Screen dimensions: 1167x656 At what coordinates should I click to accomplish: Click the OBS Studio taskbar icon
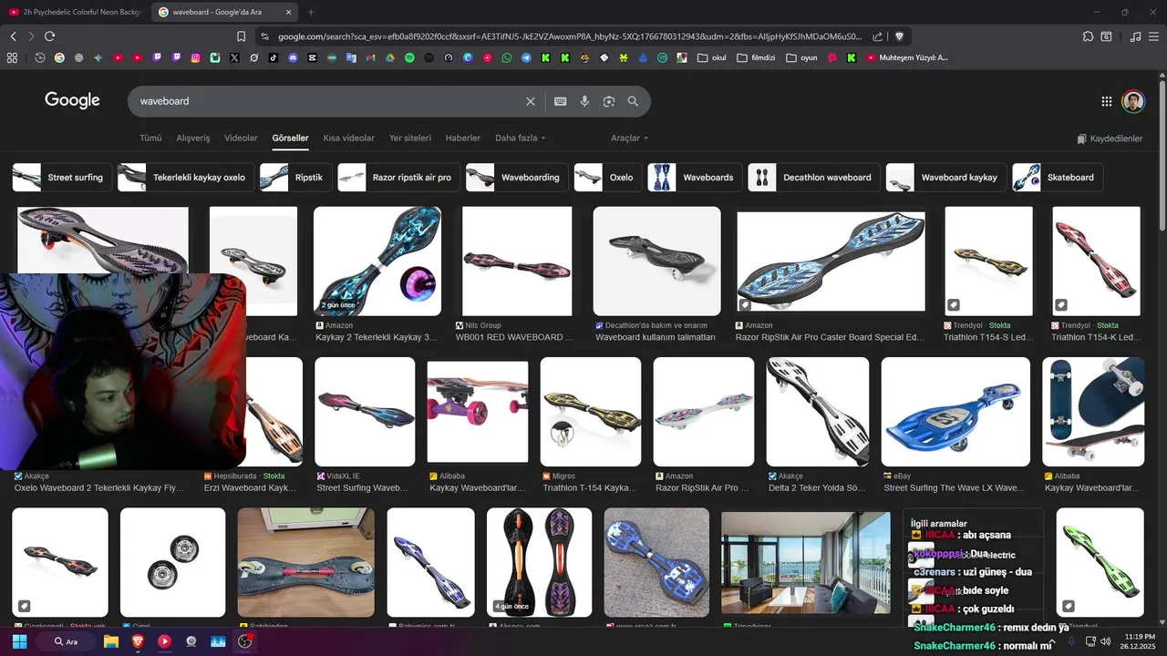(244, 641)
